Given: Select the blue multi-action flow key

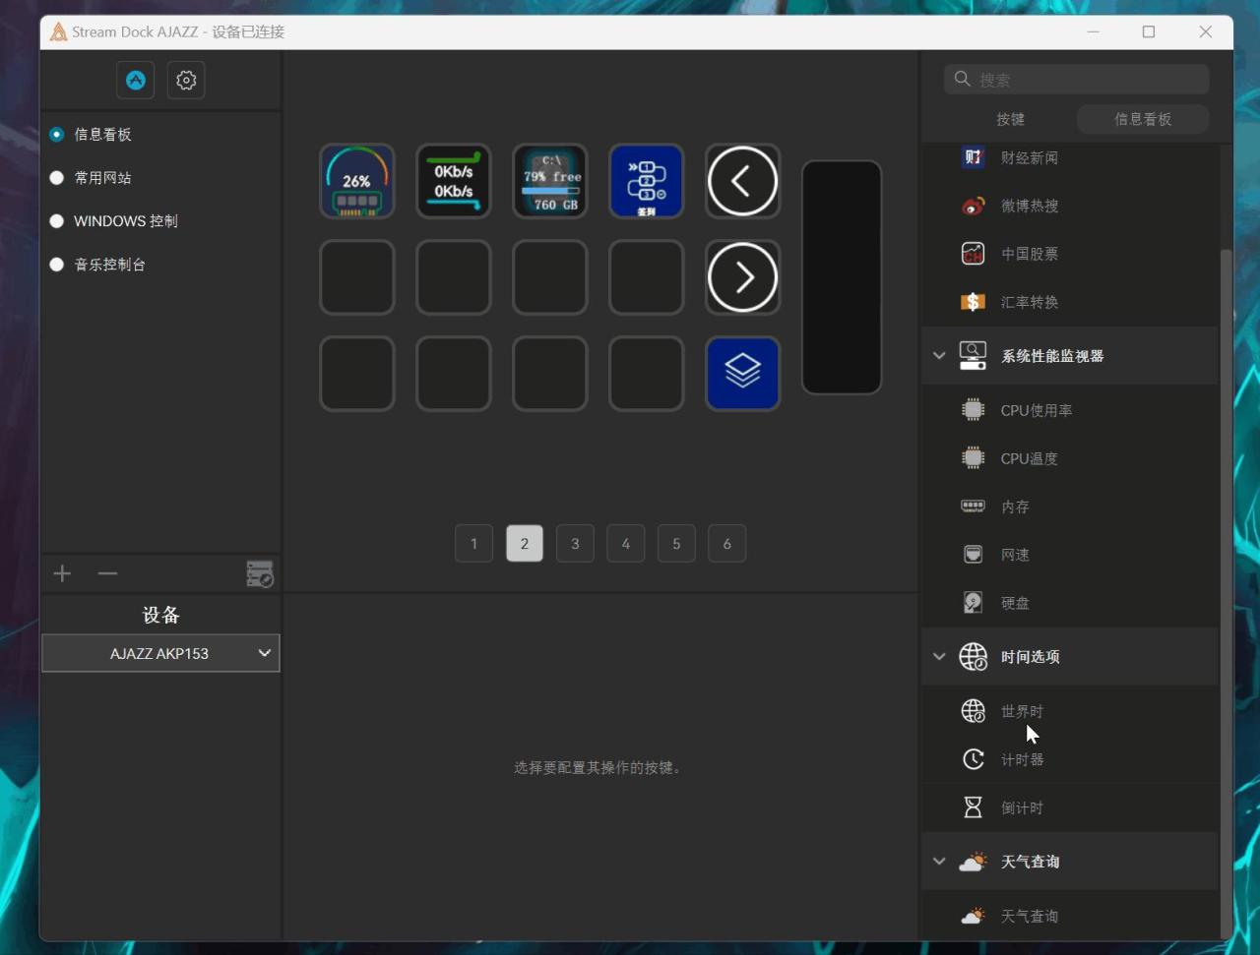Looking at the screenshot, I should (x=647, y=181).
